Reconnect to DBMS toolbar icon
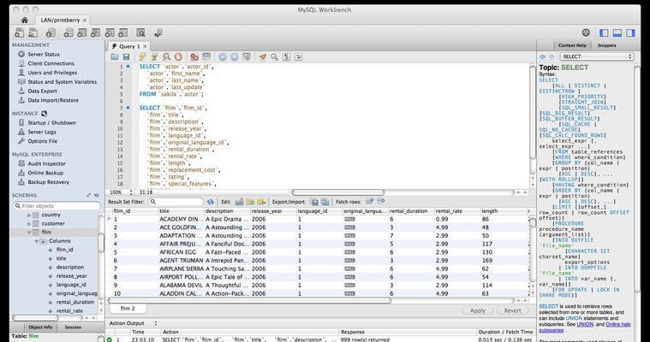Screen dimensions: 650x342 pyautogui.click(x=158, y=32)
